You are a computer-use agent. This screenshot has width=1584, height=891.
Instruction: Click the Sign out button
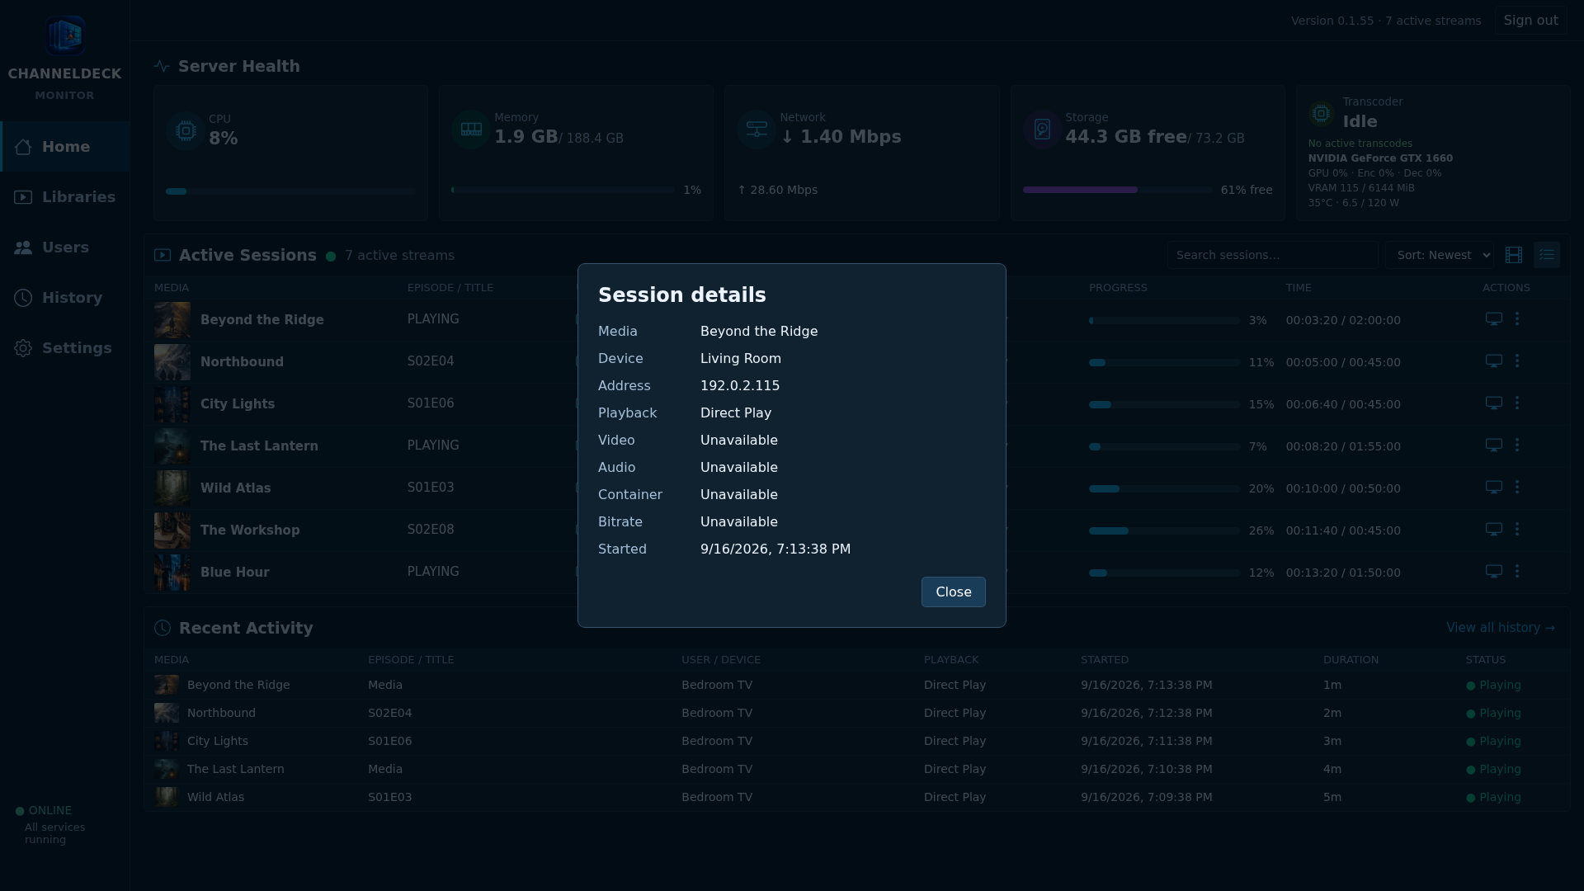1530,21
